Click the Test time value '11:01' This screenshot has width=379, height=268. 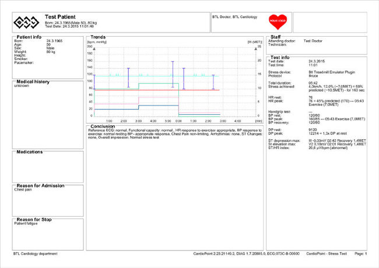(x=313, y=65)
